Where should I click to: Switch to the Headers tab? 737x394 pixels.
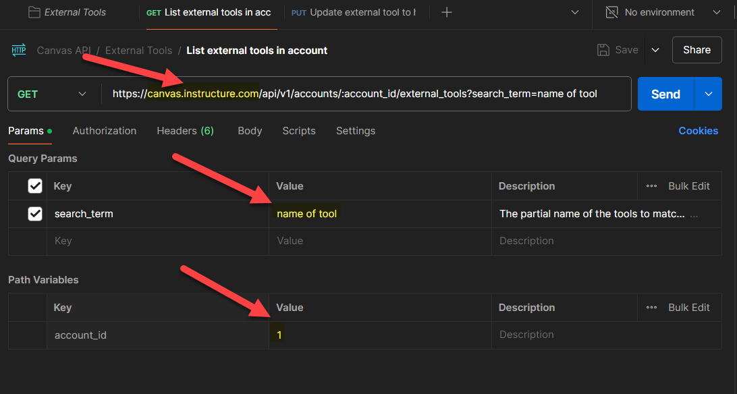pos(185,131)
